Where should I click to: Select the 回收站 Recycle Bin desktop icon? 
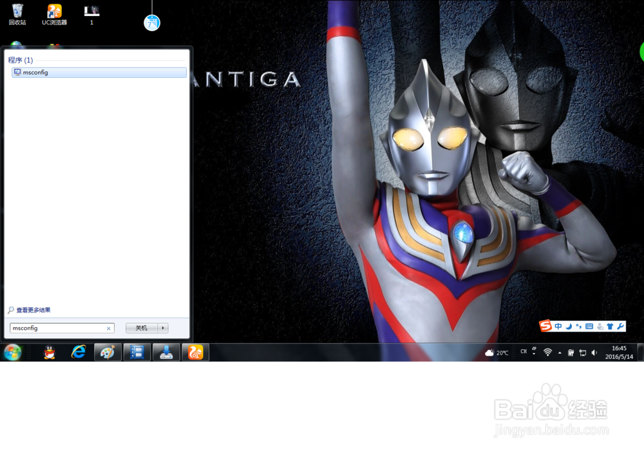[17, 14]
